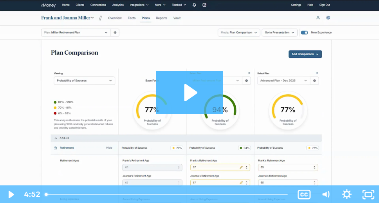Mute the video volume

point(326,194)
